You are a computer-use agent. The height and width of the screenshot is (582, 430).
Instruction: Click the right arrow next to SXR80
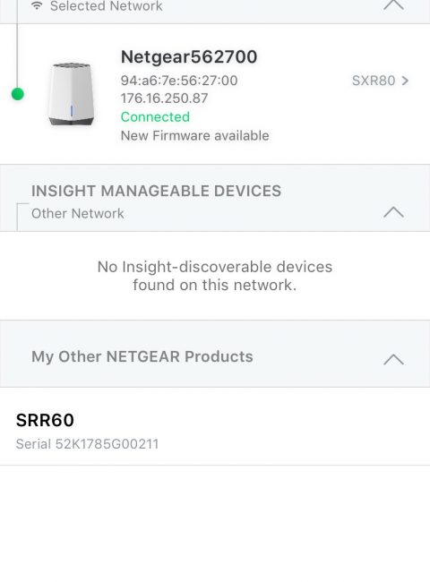[x=405, y=81]
